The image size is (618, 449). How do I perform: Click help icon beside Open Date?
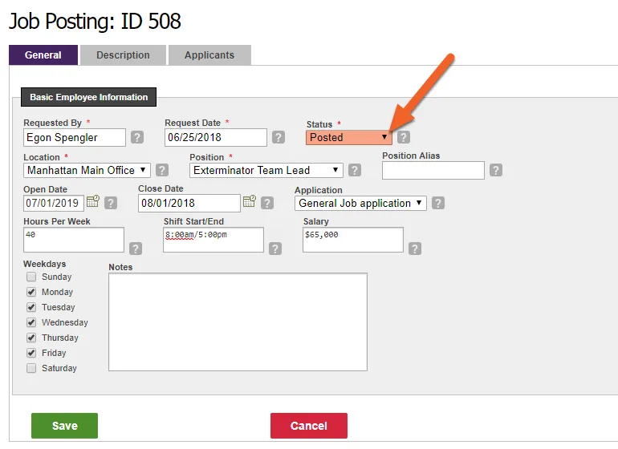coord(111,203)
